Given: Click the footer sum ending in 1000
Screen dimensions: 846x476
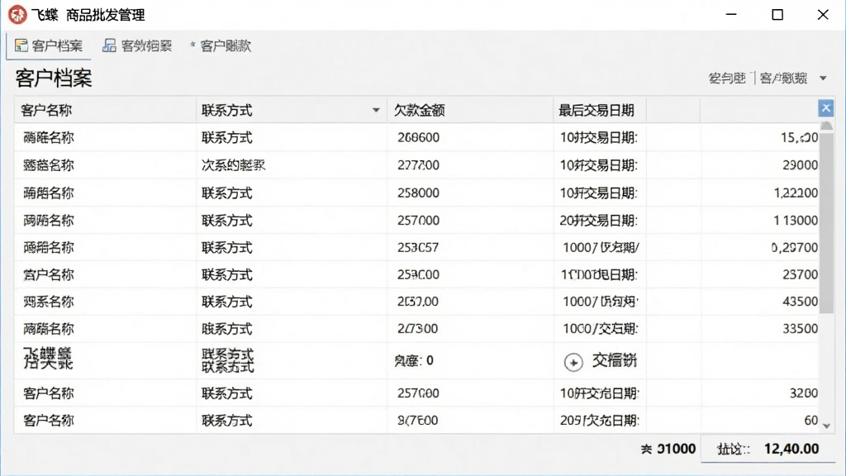Looking at the screenshot, I should click(x=668, y=449).
